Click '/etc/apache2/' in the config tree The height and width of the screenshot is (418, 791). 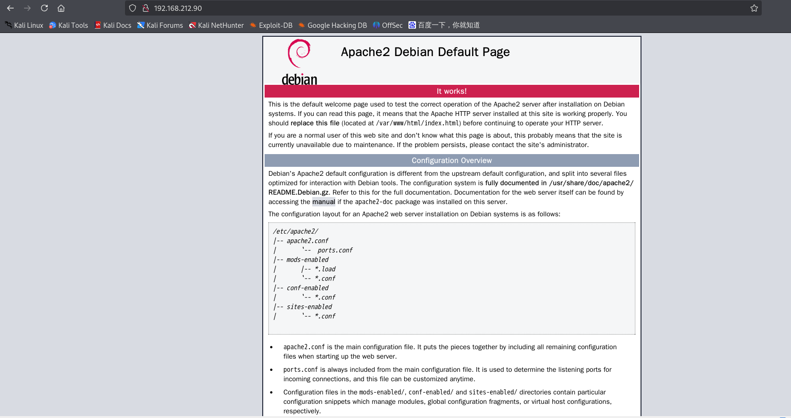tap(296, 231)
